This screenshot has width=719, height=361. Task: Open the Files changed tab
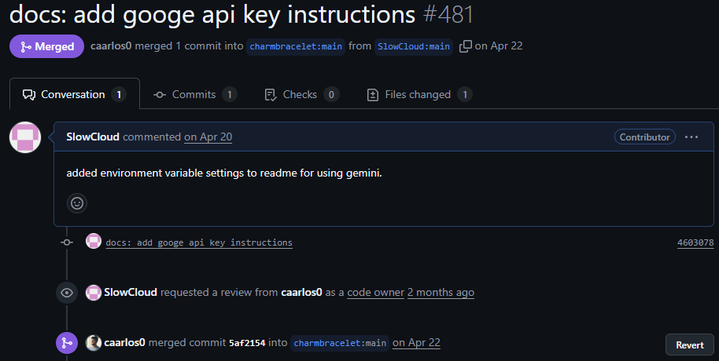419,95
